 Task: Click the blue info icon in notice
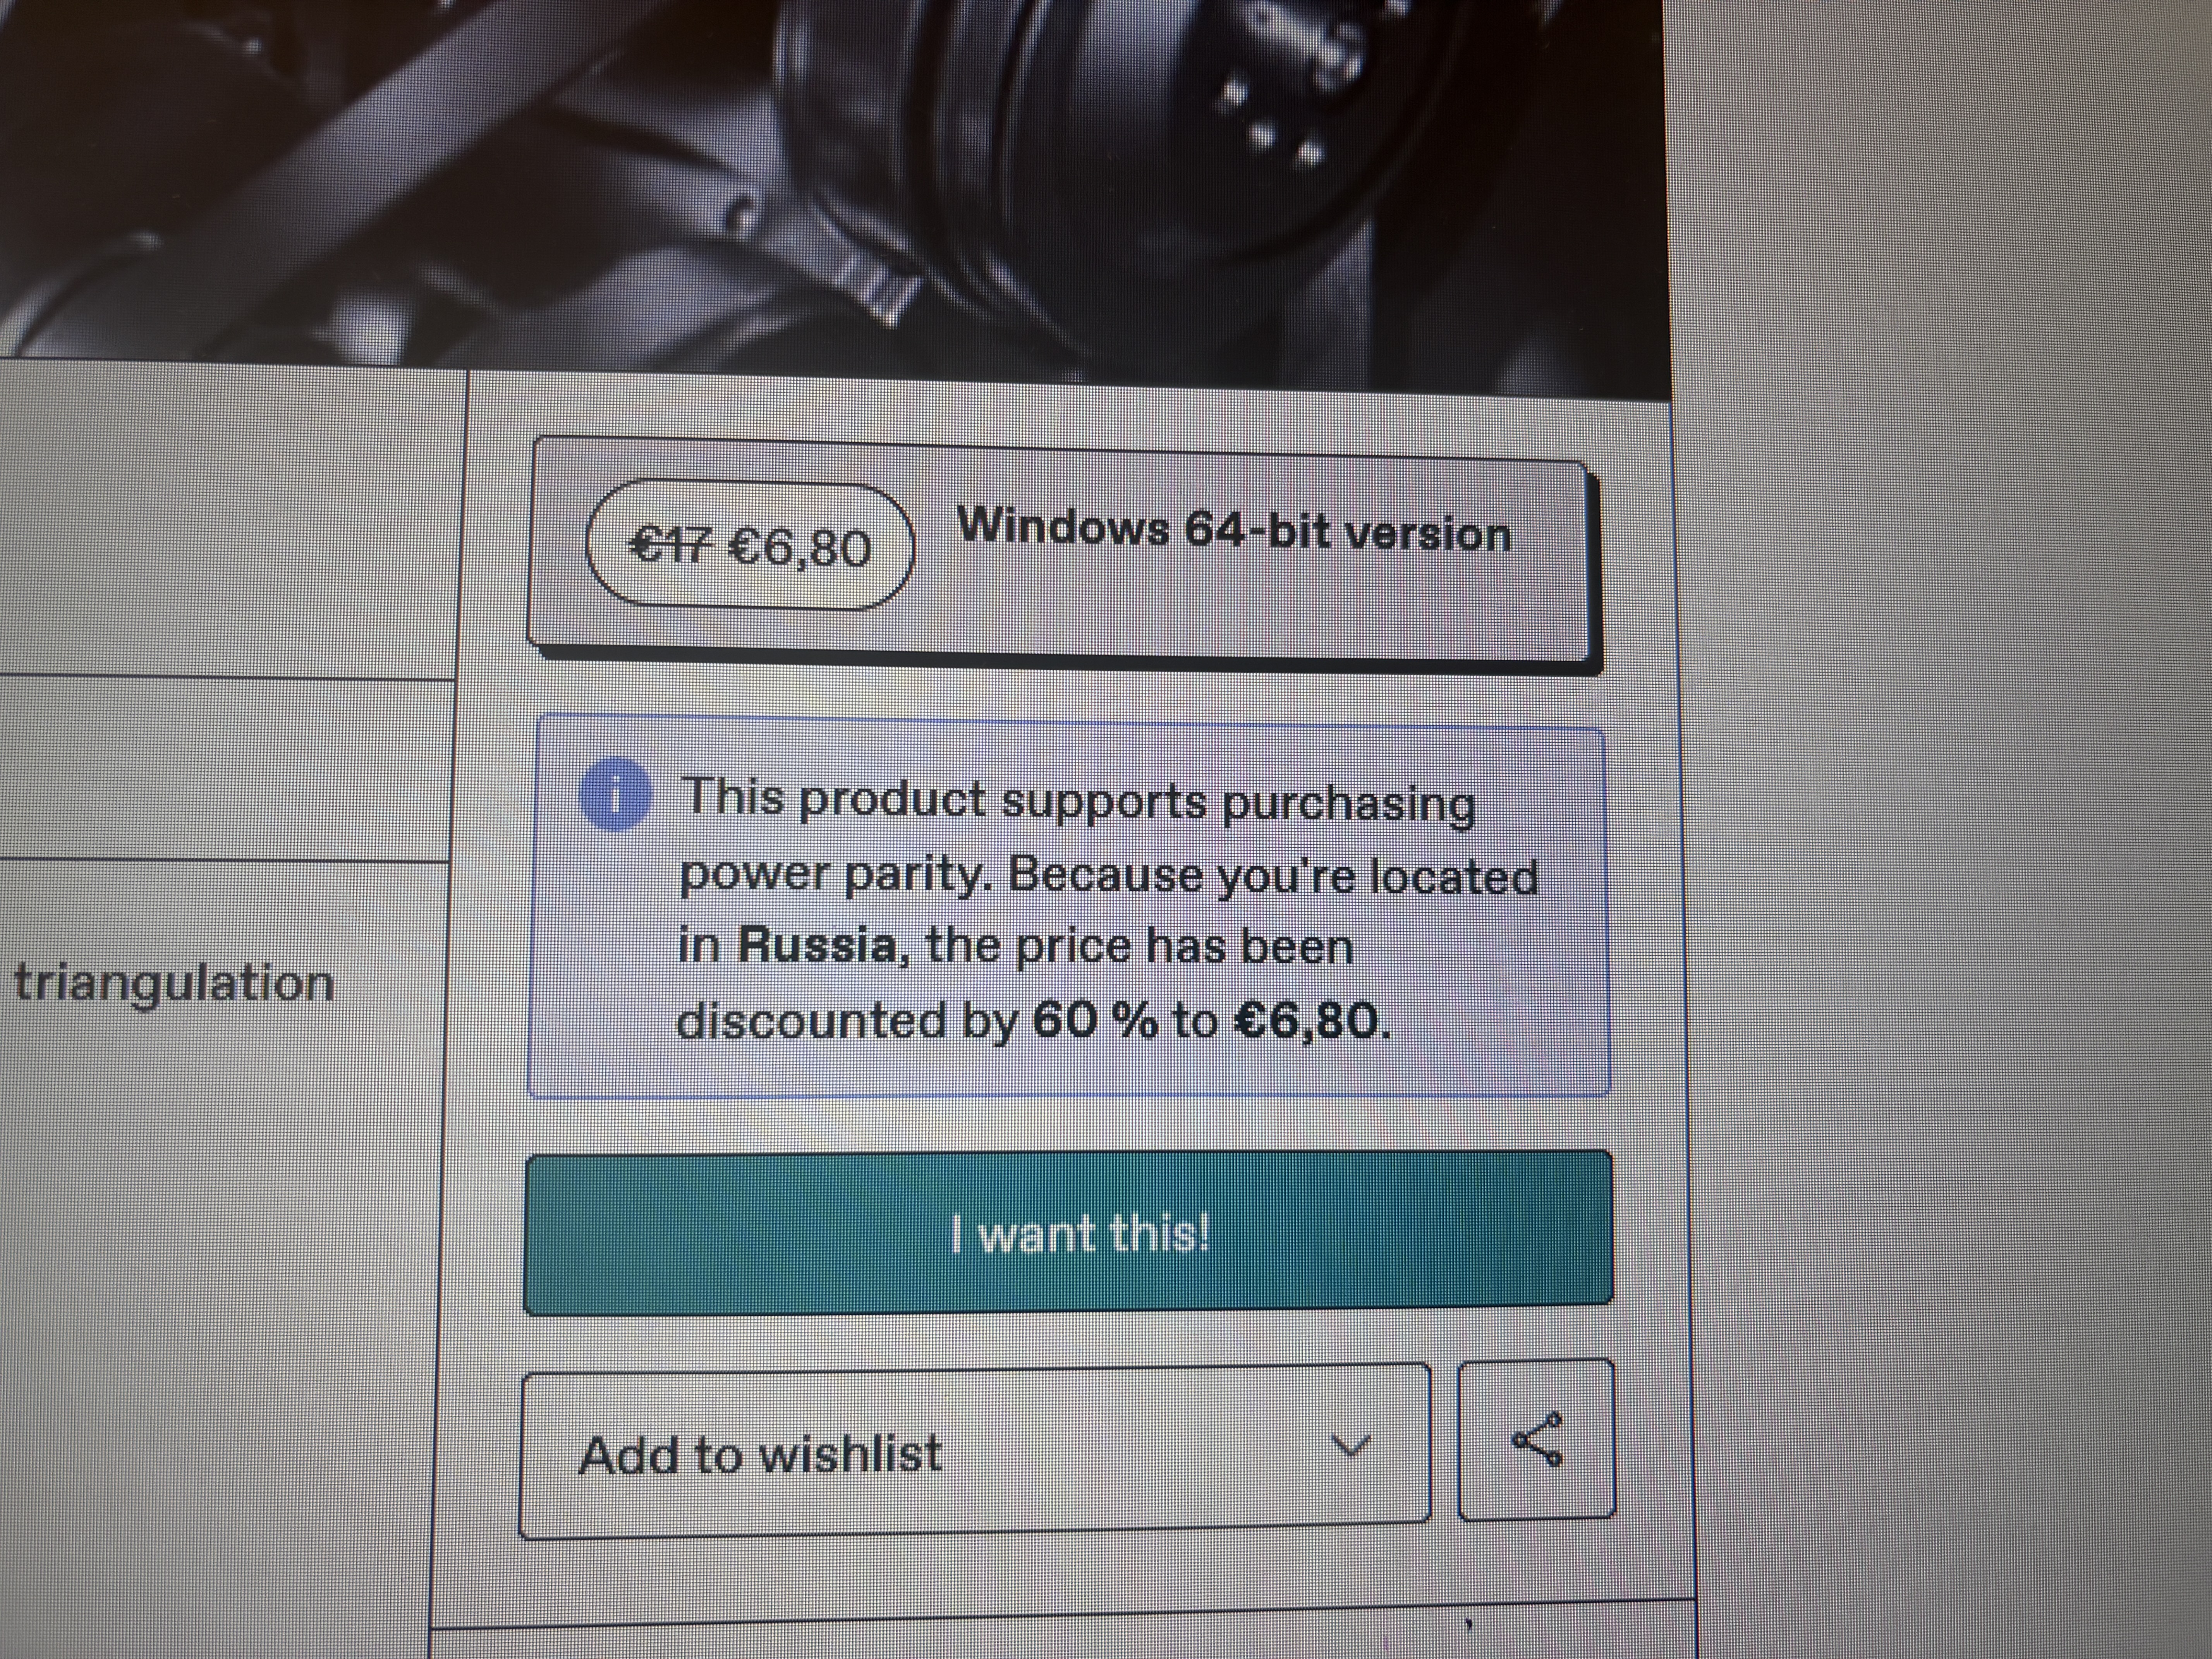point(615,796)
